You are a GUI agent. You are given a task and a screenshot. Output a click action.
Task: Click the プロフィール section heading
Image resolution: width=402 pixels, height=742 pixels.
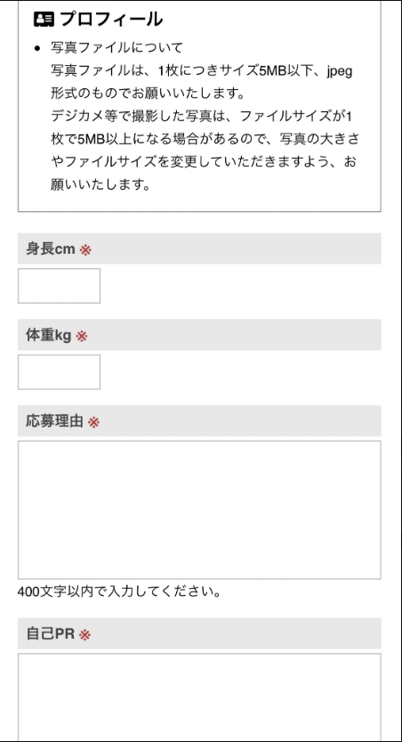111,20
